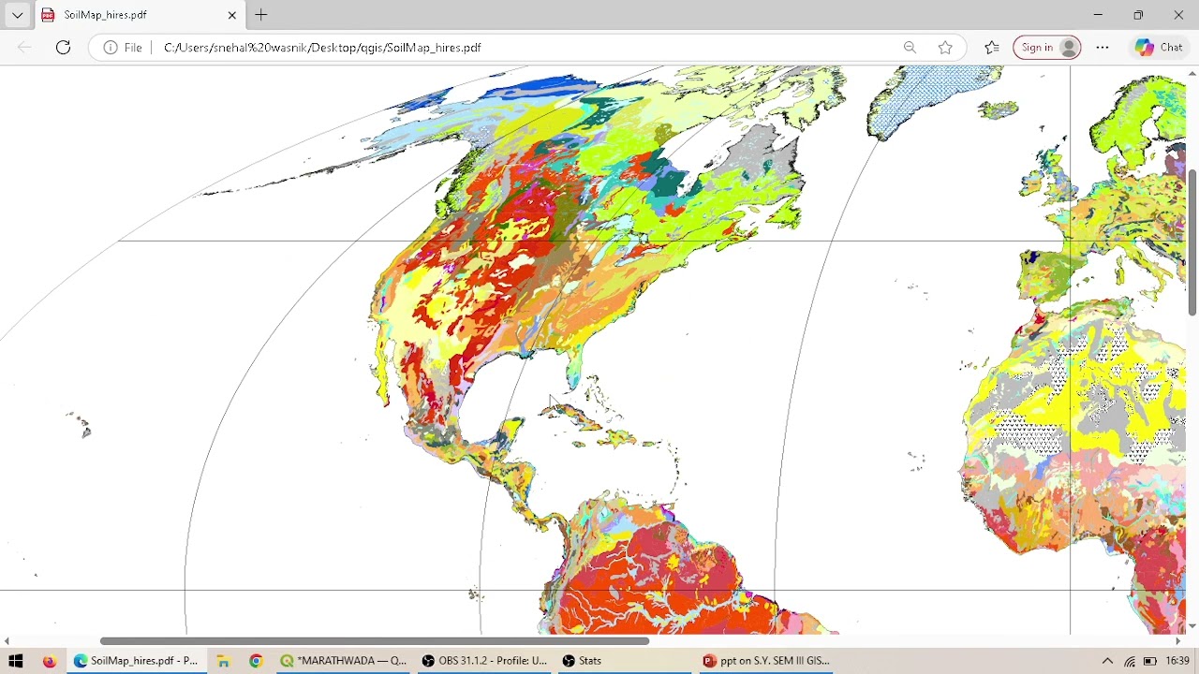This screenshot has height=674, width=1199.
Task: Show hidden system tray icons
Action: click(1107, 661)
